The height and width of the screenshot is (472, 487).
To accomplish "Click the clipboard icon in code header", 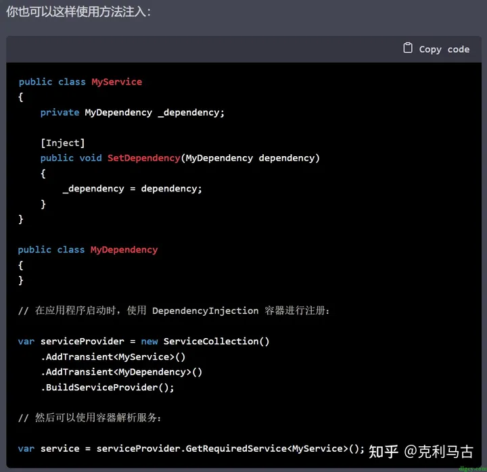I will click(x=407, y=48).
